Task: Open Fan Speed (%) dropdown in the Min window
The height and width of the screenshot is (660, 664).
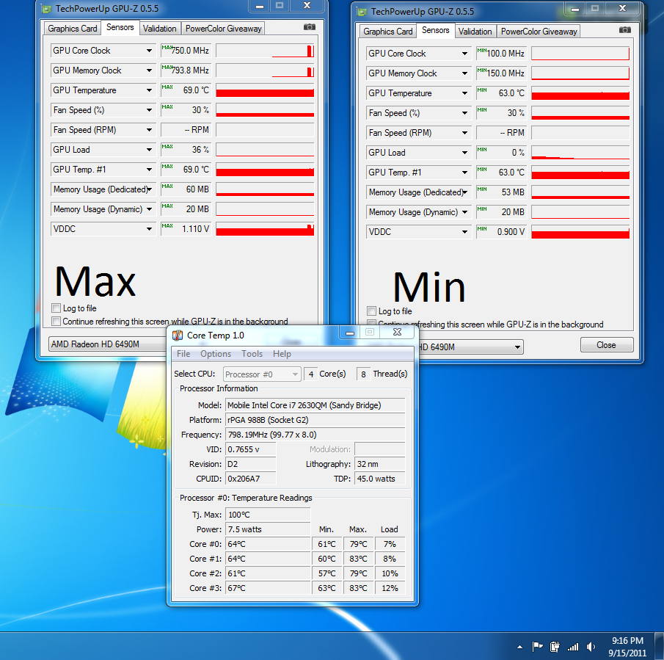Action: (x=464, y=113)
